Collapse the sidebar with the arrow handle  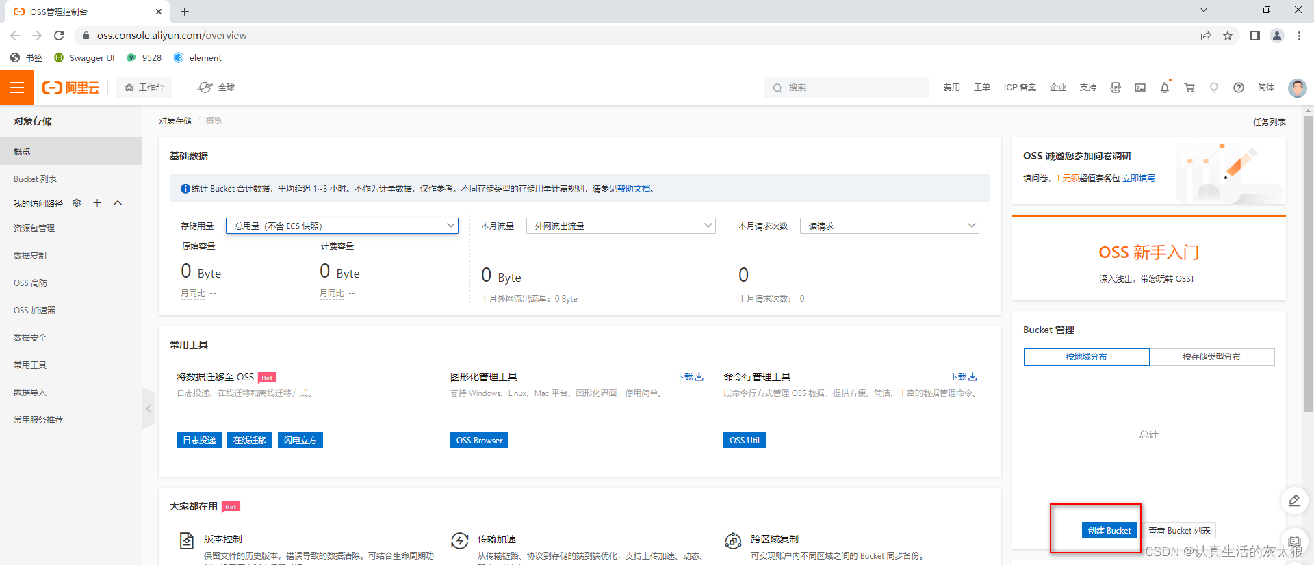(x=149, y=408)
